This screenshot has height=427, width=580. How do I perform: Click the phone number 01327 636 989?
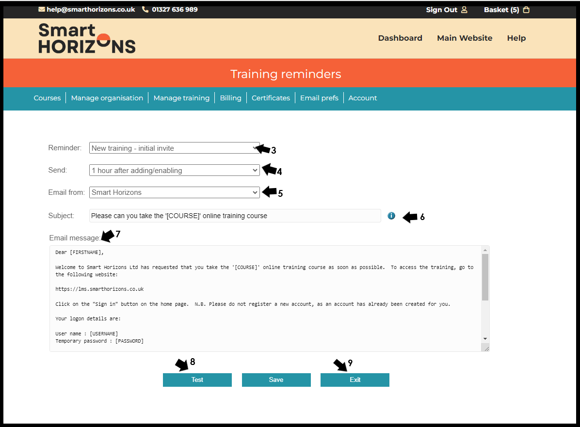tap(175, 9)
